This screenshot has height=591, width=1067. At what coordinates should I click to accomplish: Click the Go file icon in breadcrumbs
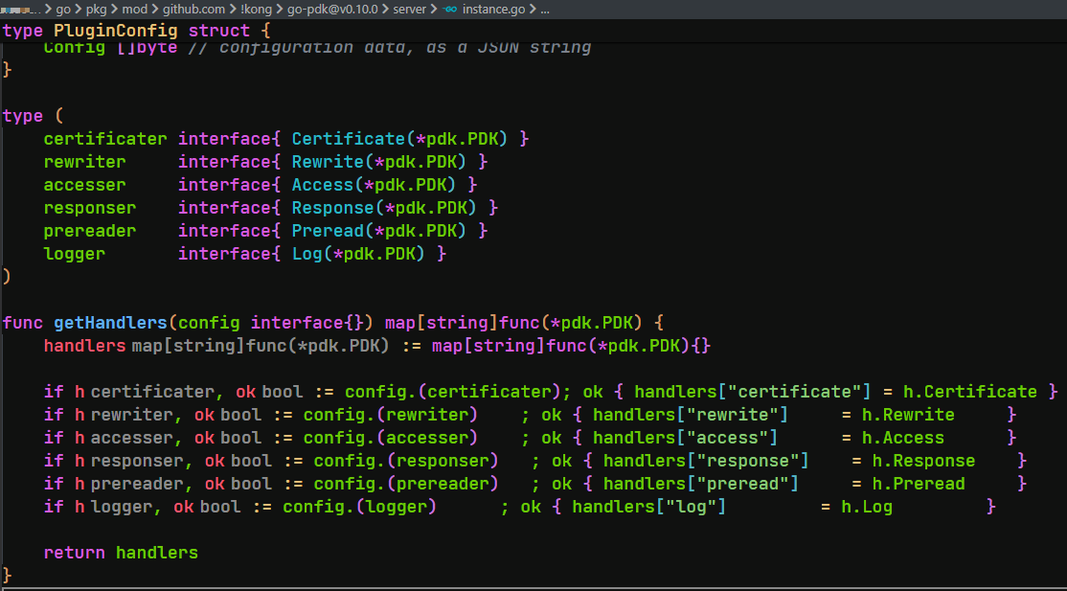tap(450, 10)
